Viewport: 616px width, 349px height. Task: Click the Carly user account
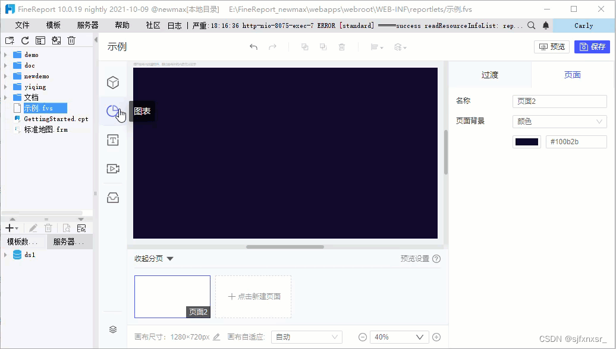pos(584,26)
